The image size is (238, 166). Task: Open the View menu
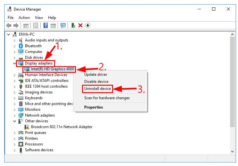[x=39, y=18]
